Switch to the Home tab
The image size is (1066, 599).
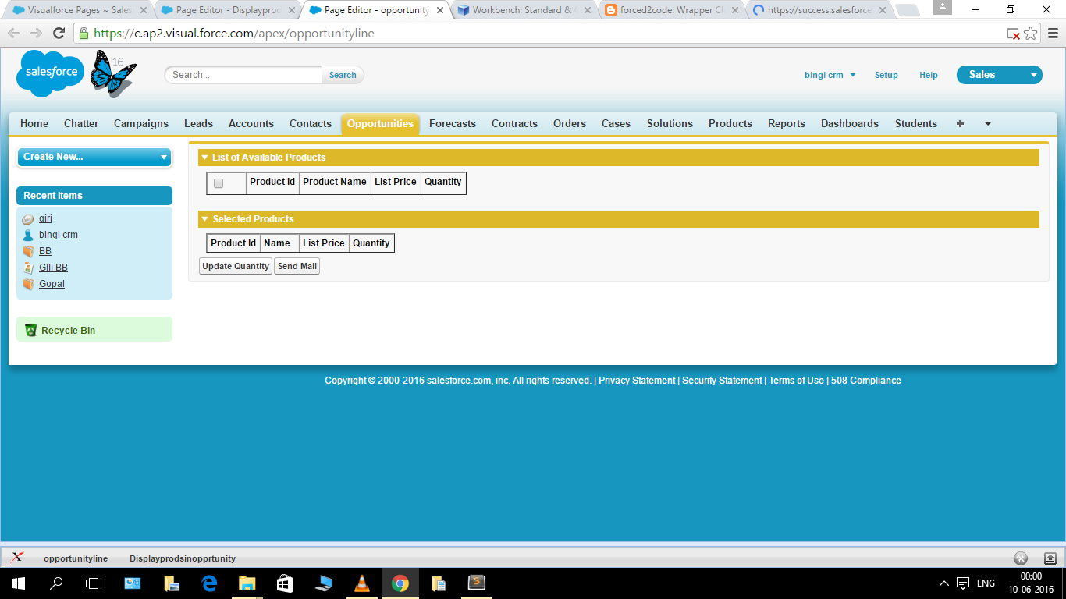pyautogui.click(x=34, y=123)
